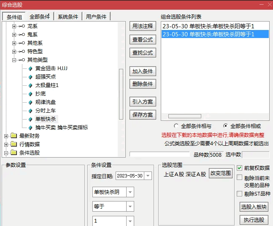Click the 龙系 group node icon
This screenshot has height=226, width=273.
click(22, 26)
